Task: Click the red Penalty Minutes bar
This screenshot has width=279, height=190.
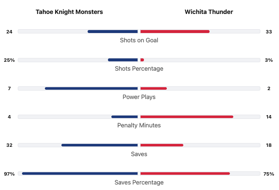Action: tap(187, 117)
